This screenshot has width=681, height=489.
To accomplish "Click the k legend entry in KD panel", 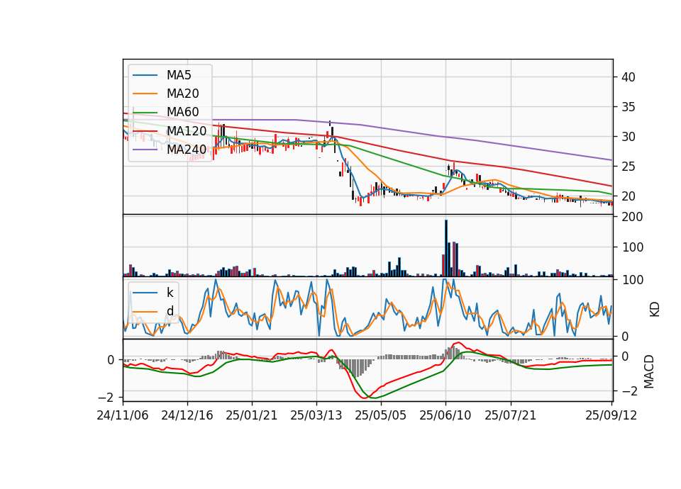I will click(170, 293).
